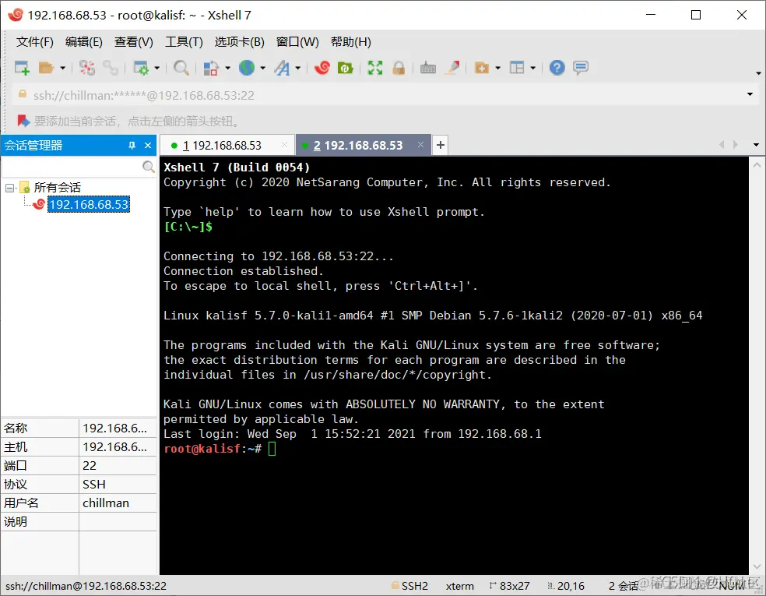The width and height of the screenshot is (766, 596).
Task: Open the 查看(V) menu
Action: [x=133, y=42]
